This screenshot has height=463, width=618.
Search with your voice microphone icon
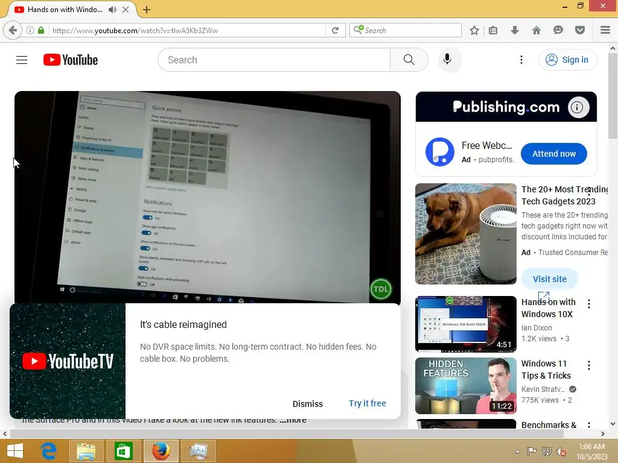point(447,60)
